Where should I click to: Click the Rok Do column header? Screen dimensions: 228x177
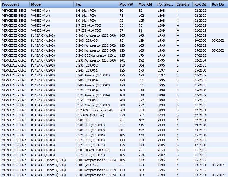point(219,4)
